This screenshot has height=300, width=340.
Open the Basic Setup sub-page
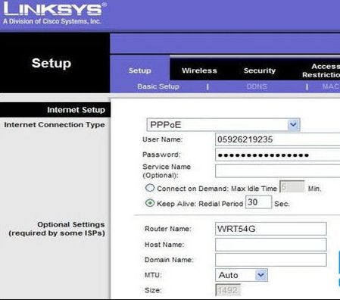click(158, 86)
